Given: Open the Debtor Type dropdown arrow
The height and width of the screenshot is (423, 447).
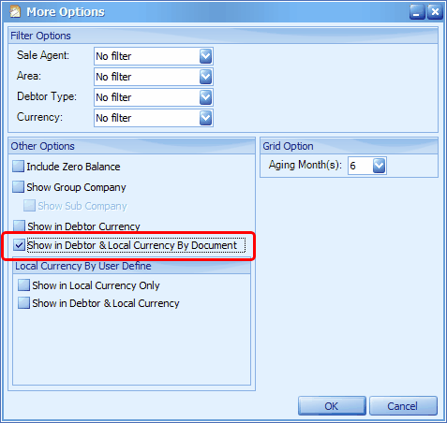Looking at the screenshot, I should [205, 97].
